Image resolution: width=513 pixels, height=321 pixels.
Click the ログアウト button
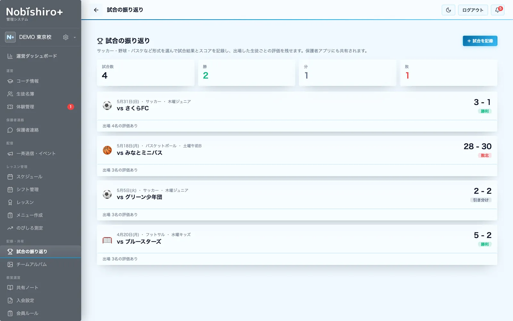pos(473,10)
